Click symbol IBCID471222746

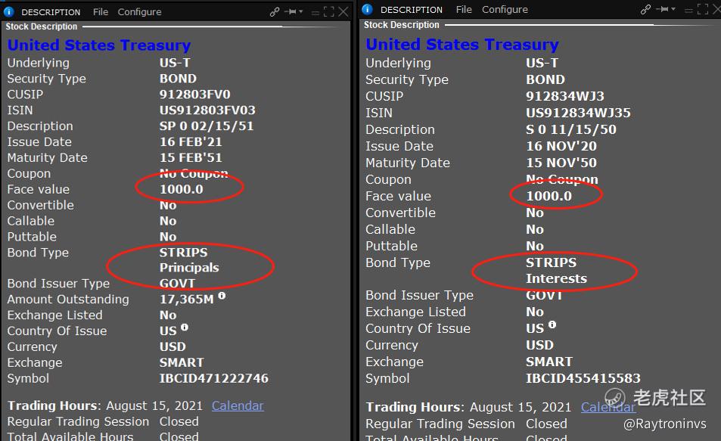(x=214, y=378)
